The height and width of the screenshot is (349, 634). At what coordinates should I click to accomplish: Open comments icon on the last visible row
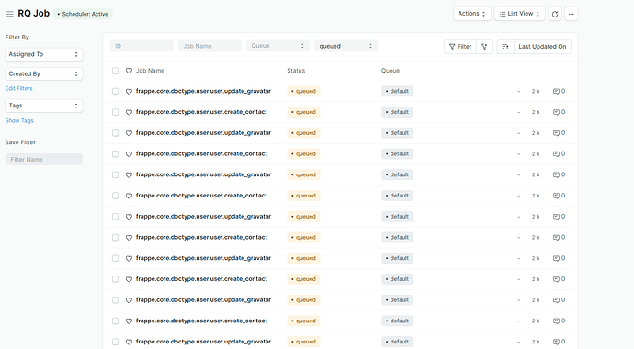tap(557, 342)
